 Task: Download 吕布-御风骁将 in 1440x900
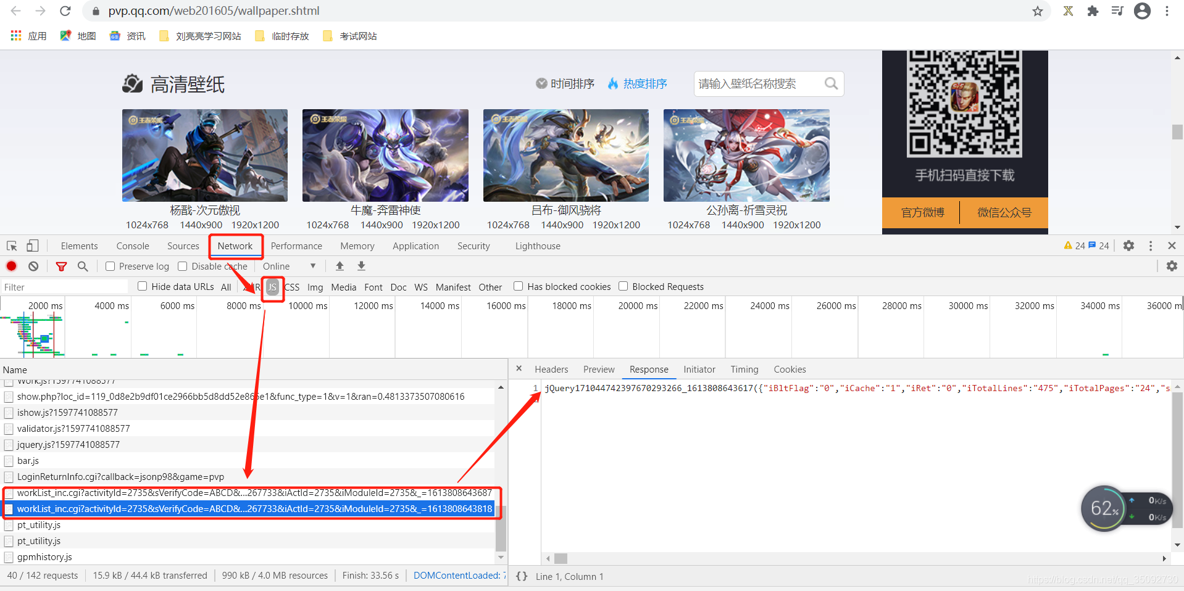click(x=562, y=225)
